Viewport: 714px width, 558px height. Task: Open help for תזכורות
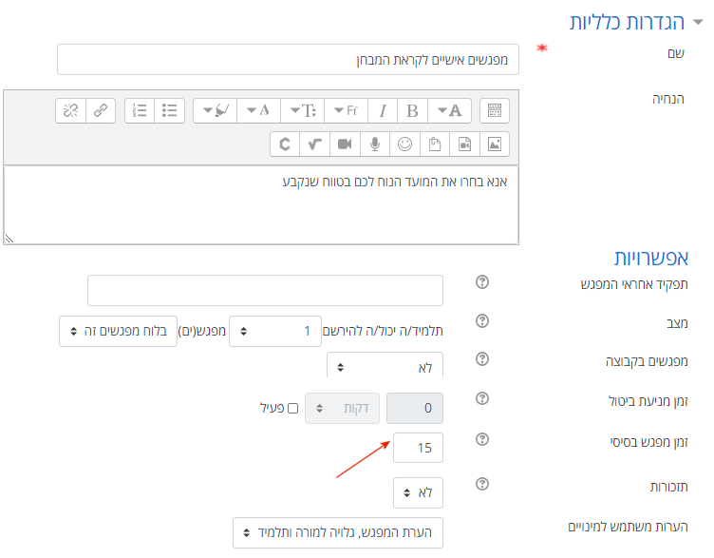pyautogui.click(x=482, y=484)
